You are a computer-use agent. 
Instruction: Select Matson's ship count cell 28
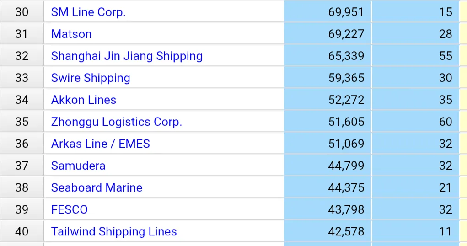pos(416,34)
